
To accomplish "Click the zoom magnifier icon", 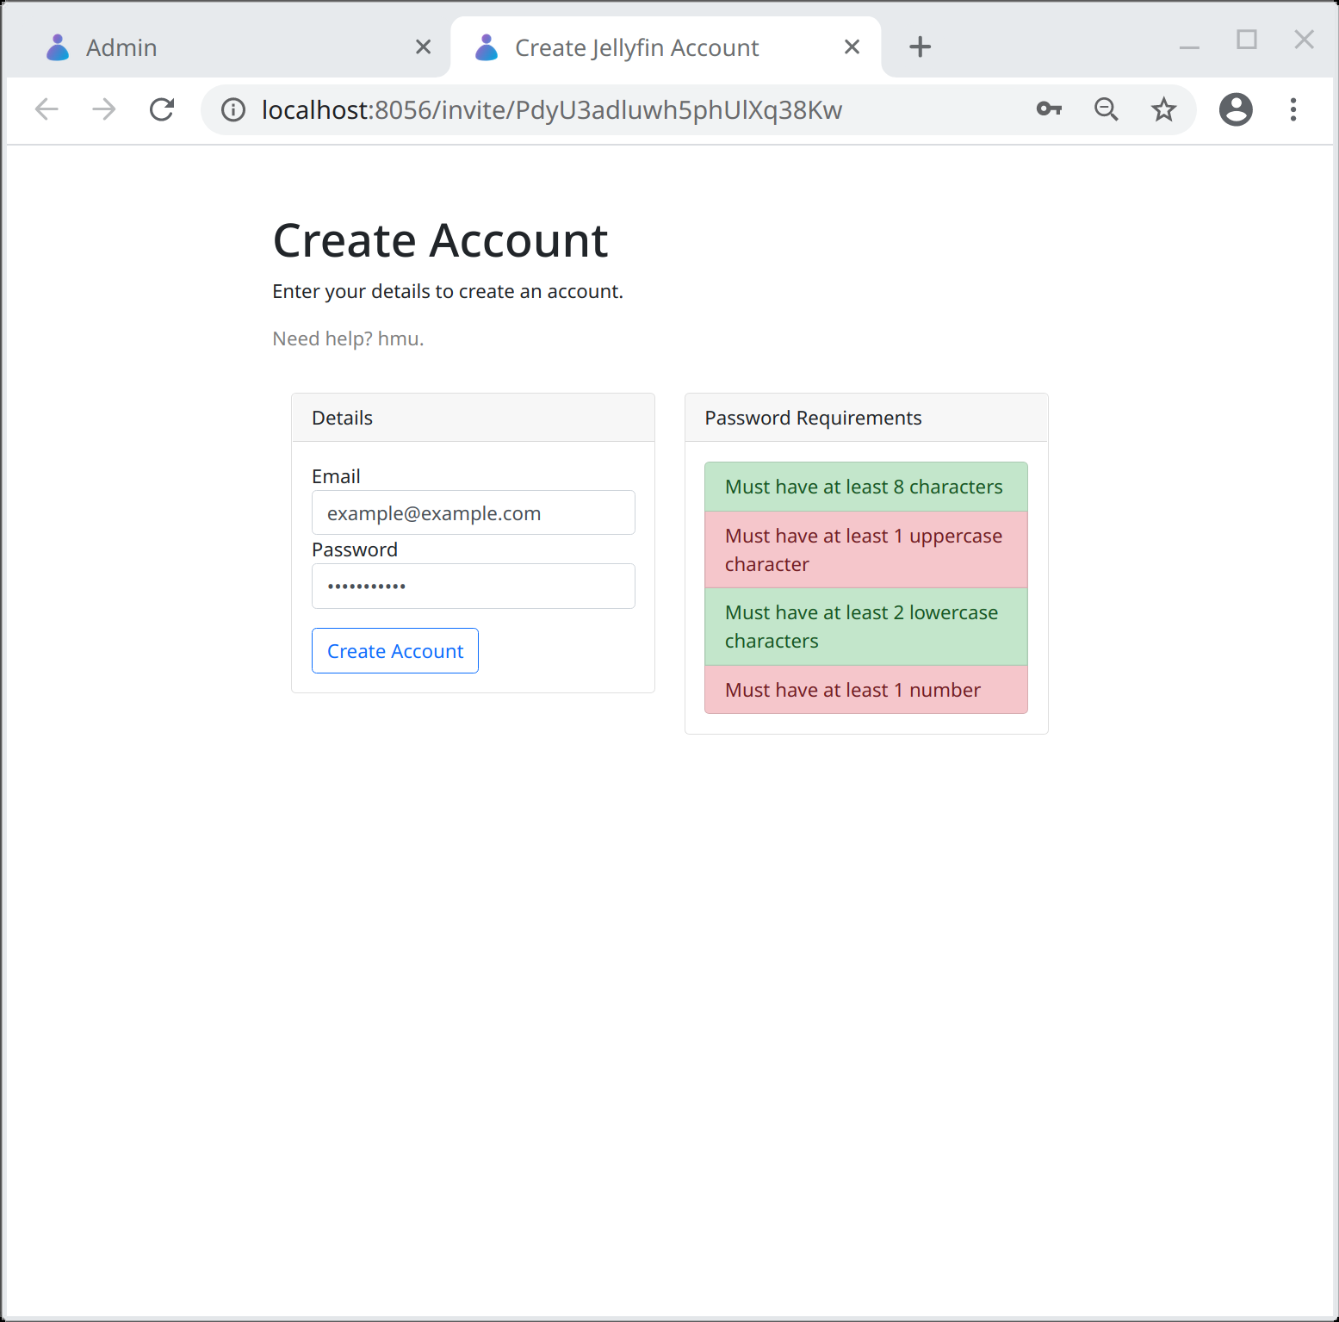I will (1106, 109).
